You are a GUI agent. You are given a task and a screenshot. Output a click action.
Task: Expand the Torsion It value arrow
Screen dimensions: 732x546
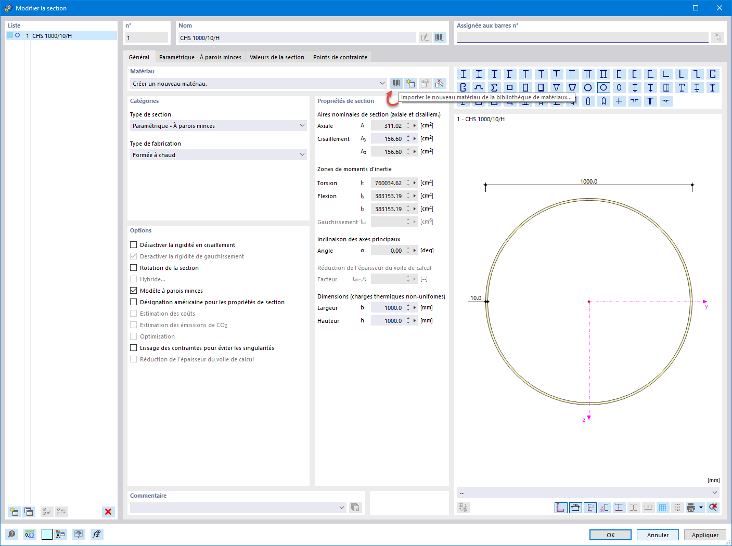click(x=415, y=183)
